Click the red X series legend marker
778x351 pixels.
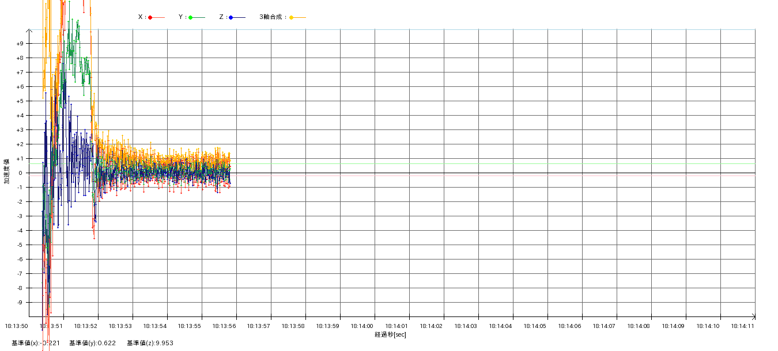(150, 18)
